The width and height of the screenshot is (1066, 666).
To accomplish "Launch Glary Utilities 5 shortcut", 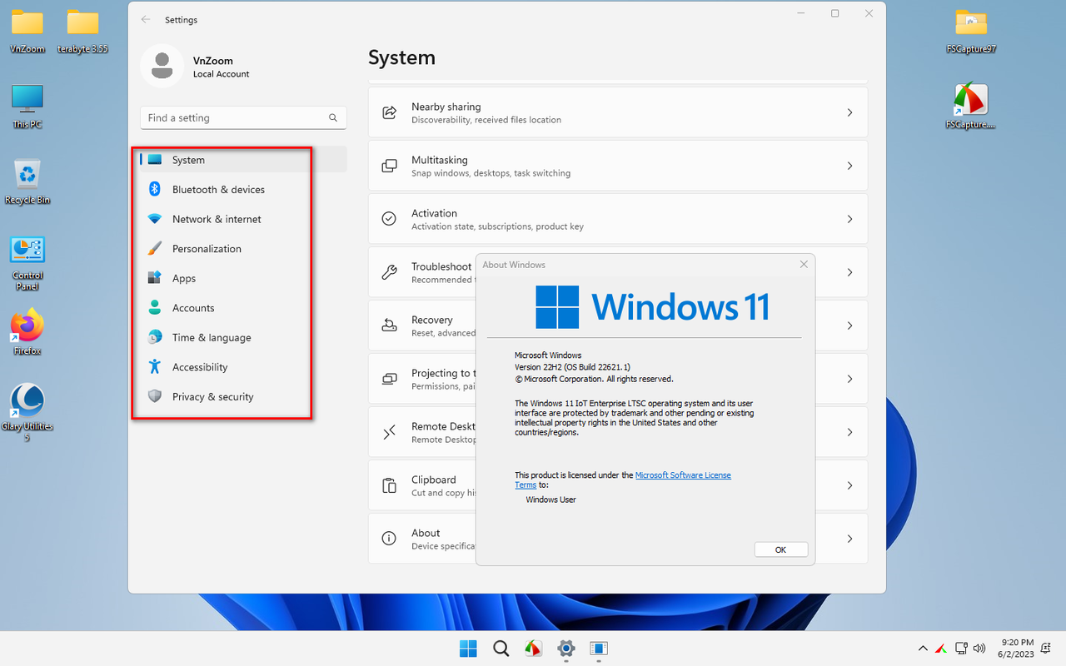I will (27, 412).
